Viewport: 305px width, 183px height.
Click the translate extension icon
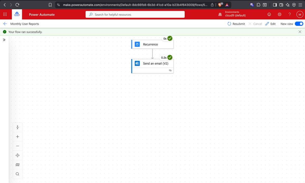click(x=252, y=5)
